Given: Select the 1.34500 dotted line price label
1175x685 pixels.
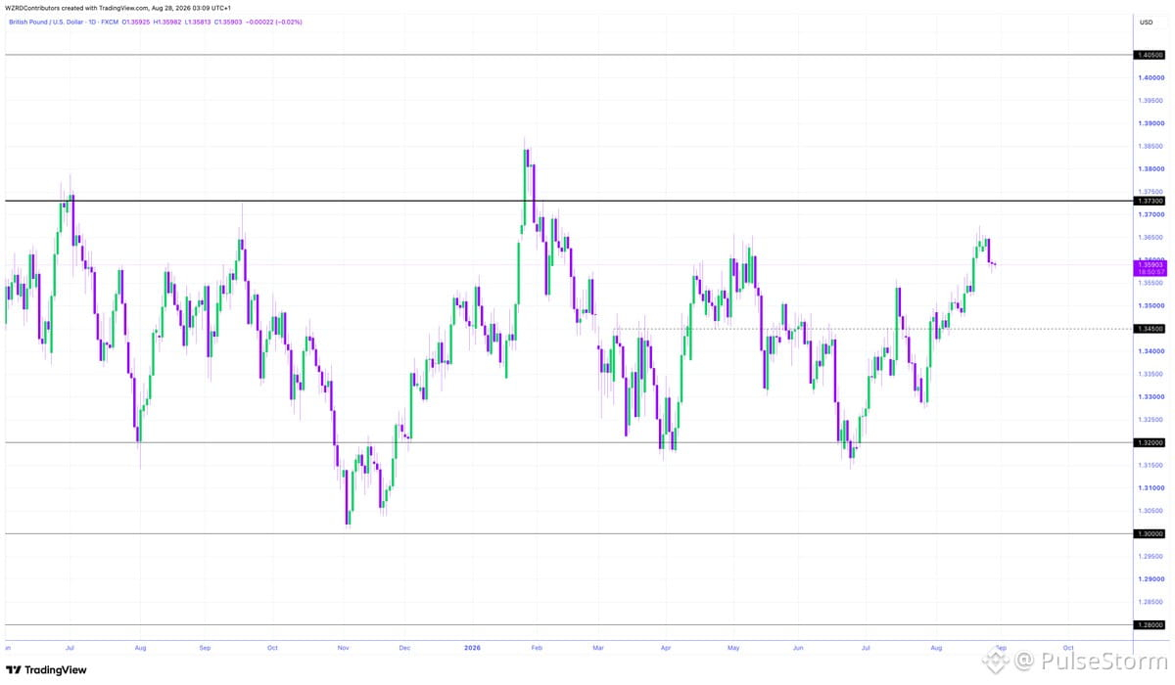Looking at the screenshot, I should pyautogui.click(x=1150, y=329).
